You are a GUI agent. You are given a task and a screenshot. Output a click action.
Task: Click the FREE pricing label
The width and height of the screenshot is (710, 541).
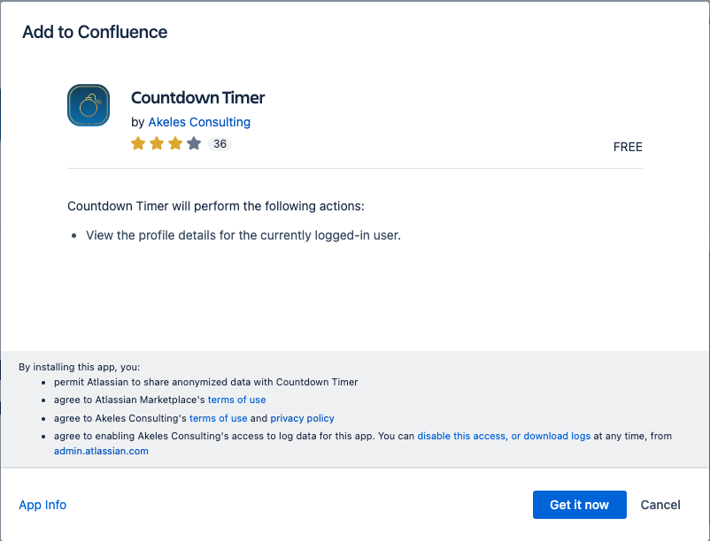628,147
